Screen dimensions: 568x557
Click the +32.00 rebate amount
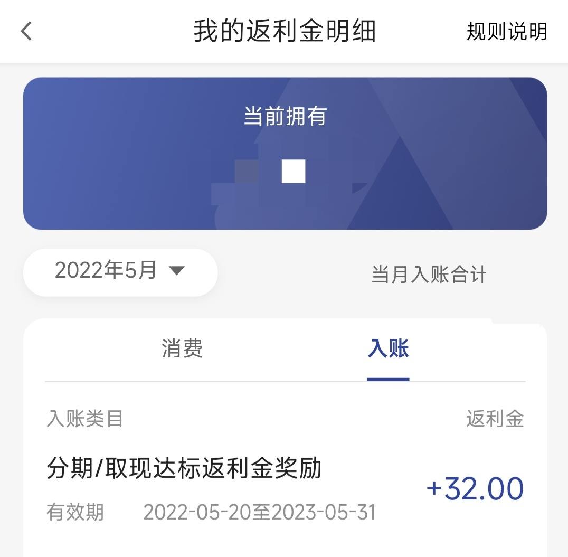pos(475,488)
